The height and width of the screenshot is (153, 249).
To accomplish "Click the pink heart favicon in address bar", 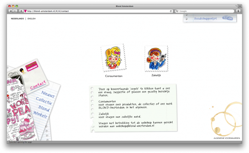I will (x=25, y=11).
